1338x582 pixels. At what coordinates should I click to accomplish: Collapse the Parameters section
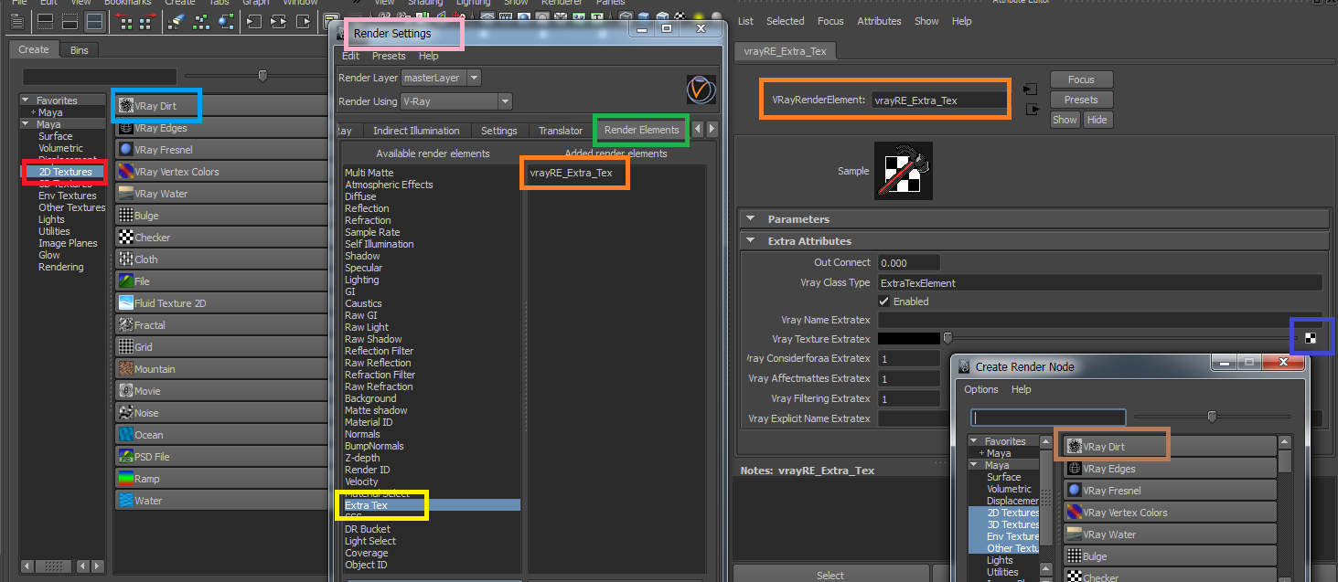click(751, 219)
